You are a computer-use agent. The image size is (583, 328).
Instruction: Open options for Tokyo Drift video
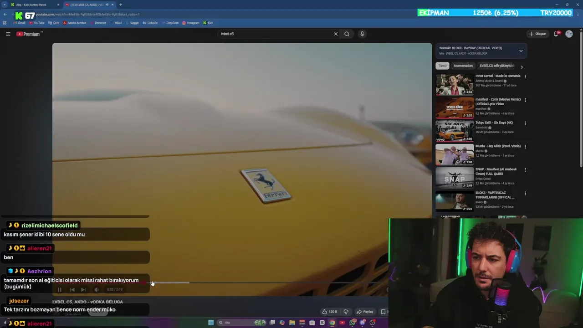point(525,123)
